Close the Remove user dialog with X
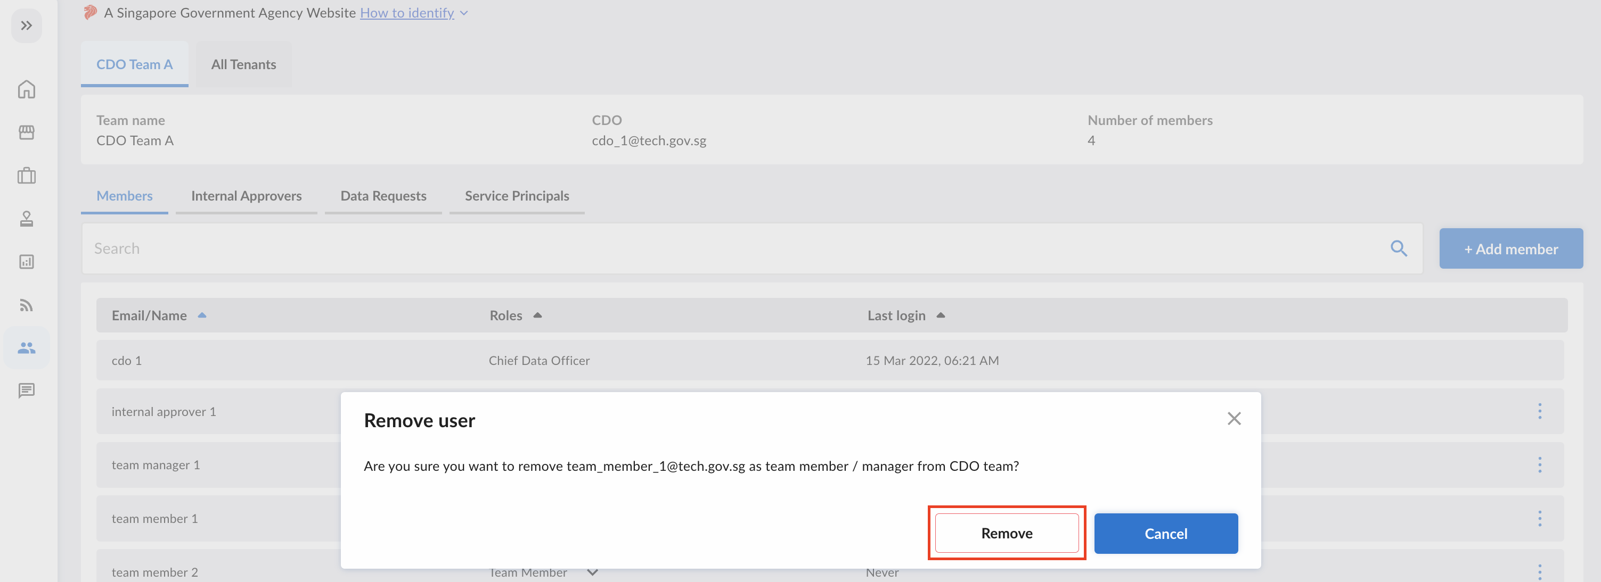 (1234, 419)
